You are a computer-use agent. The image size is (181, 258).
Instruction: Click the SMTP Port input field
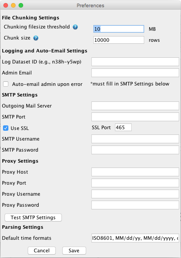point(135,117)
